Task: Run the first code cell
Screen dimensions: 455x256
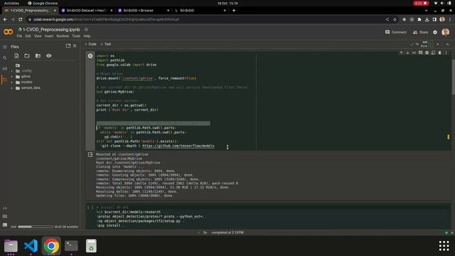Action: [90, 56]
